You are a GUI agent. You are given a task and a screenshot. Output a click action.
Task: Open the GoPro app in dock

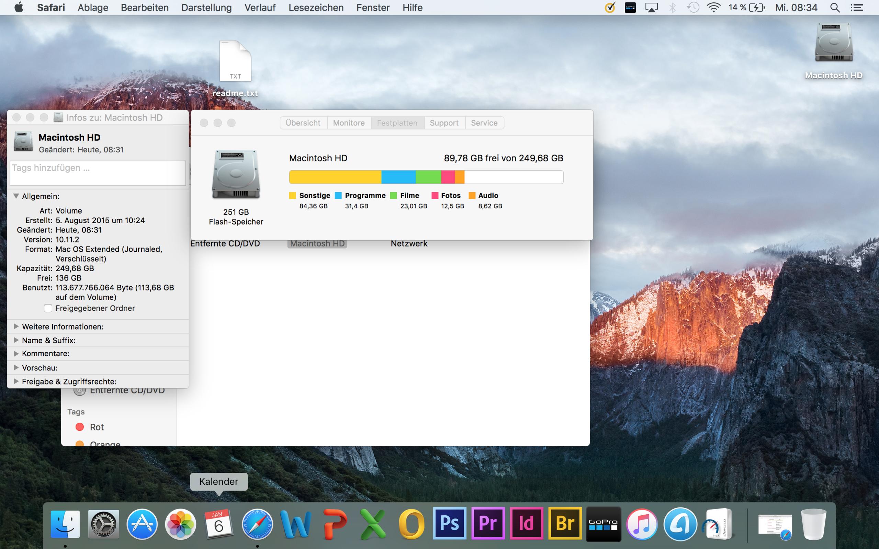pos(603,524)
